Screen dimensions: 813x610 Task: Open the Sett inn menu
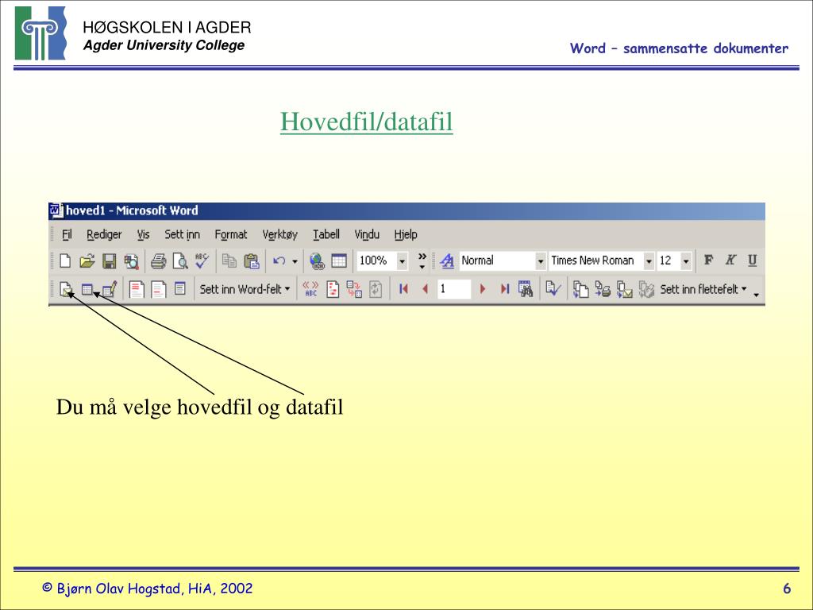[x=182, y=234]
